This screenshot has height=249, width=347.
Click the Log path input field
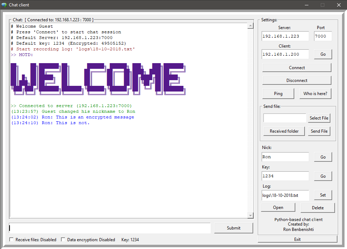[285, 195]
